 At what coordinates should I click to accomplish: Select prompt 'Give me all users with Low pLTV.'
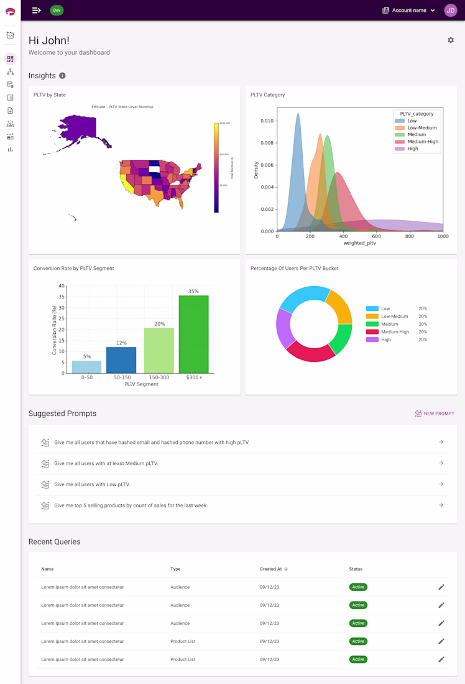[242, 484]
